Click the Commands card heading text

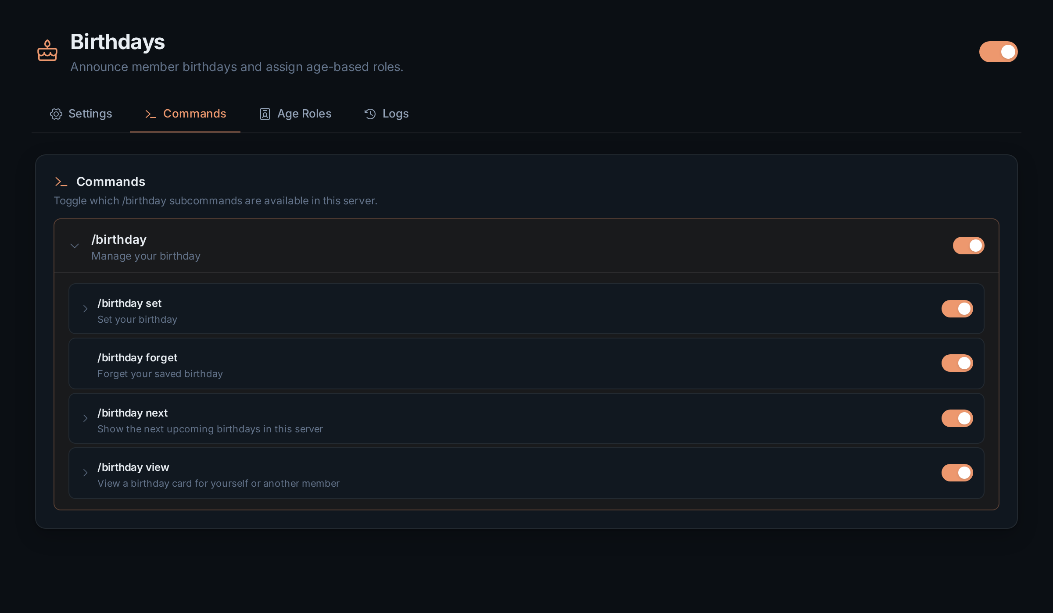click(x=111, y=182)
